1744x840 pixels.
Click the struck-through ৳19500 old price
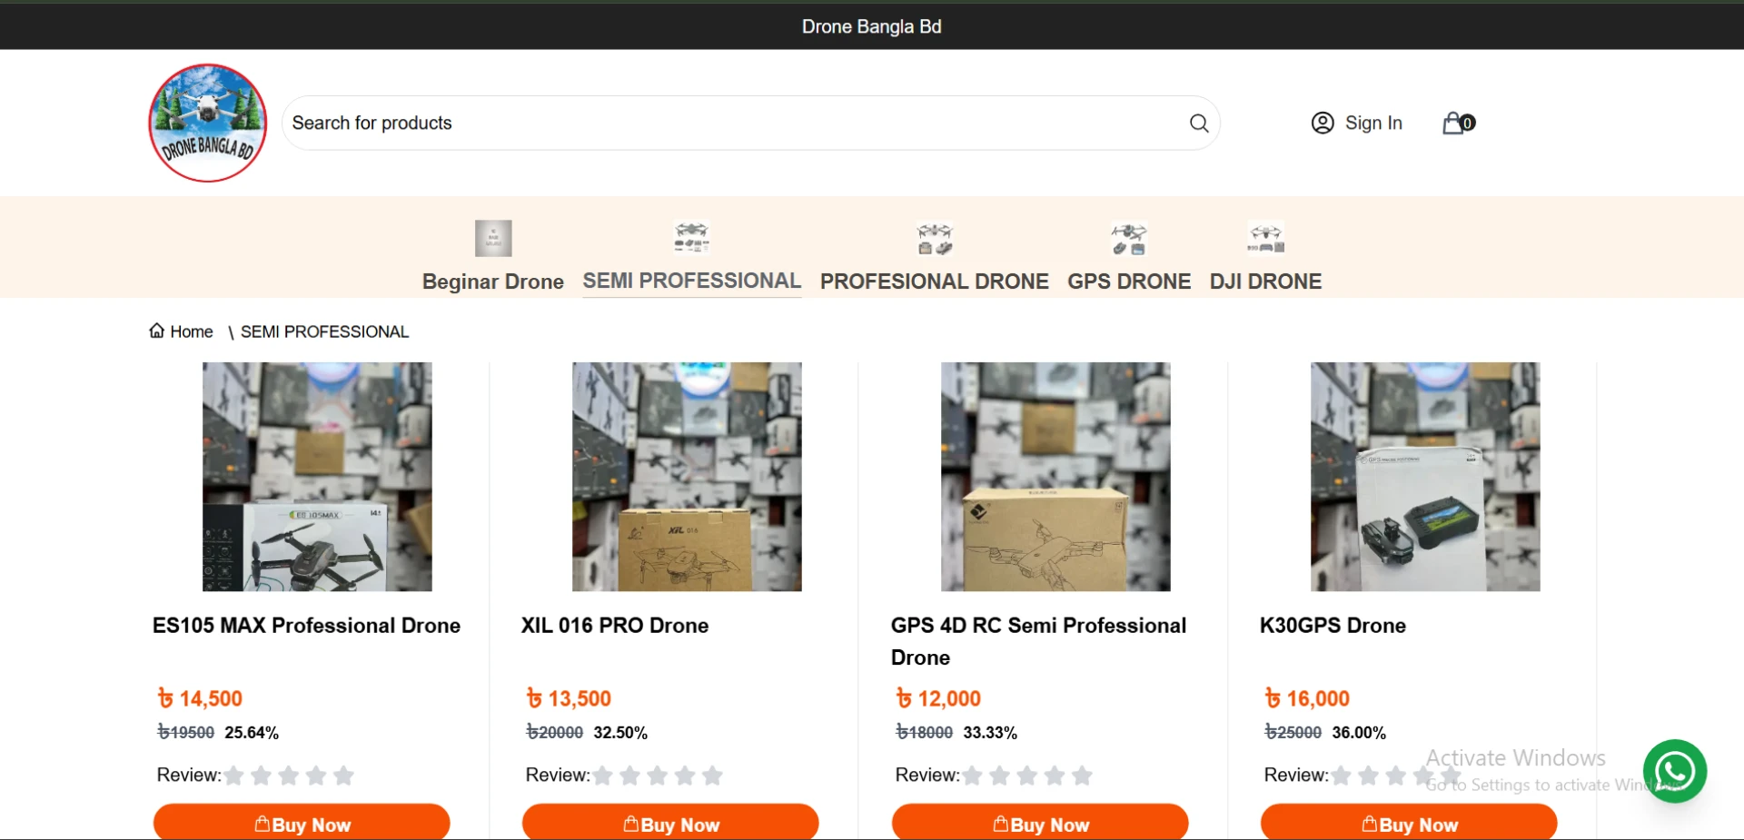(x=186, y=733)
